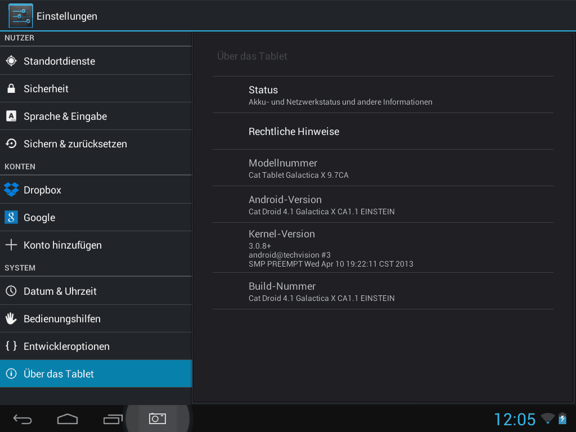This screenshot has height=432, width=576.
Task: Click the Sicherheit padlock icon
Action: (11, 88)
